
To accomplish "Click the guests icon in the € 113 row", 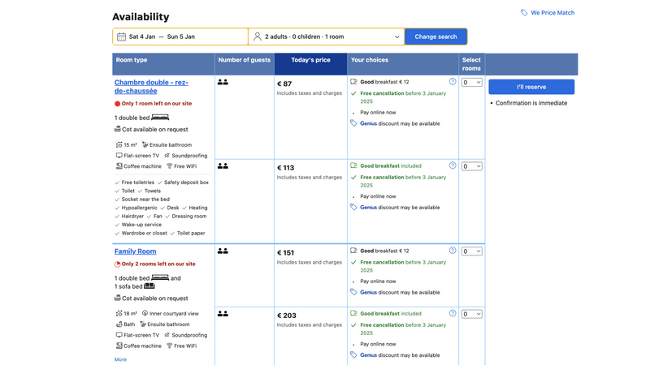I will (x=223, y=166).
